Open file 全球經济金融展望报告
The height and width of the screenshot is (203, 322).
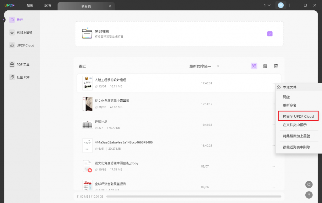point(110,184)
